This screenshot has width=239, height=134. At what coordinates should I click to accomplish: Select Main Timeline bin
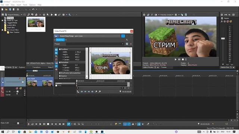click(15, 32)
